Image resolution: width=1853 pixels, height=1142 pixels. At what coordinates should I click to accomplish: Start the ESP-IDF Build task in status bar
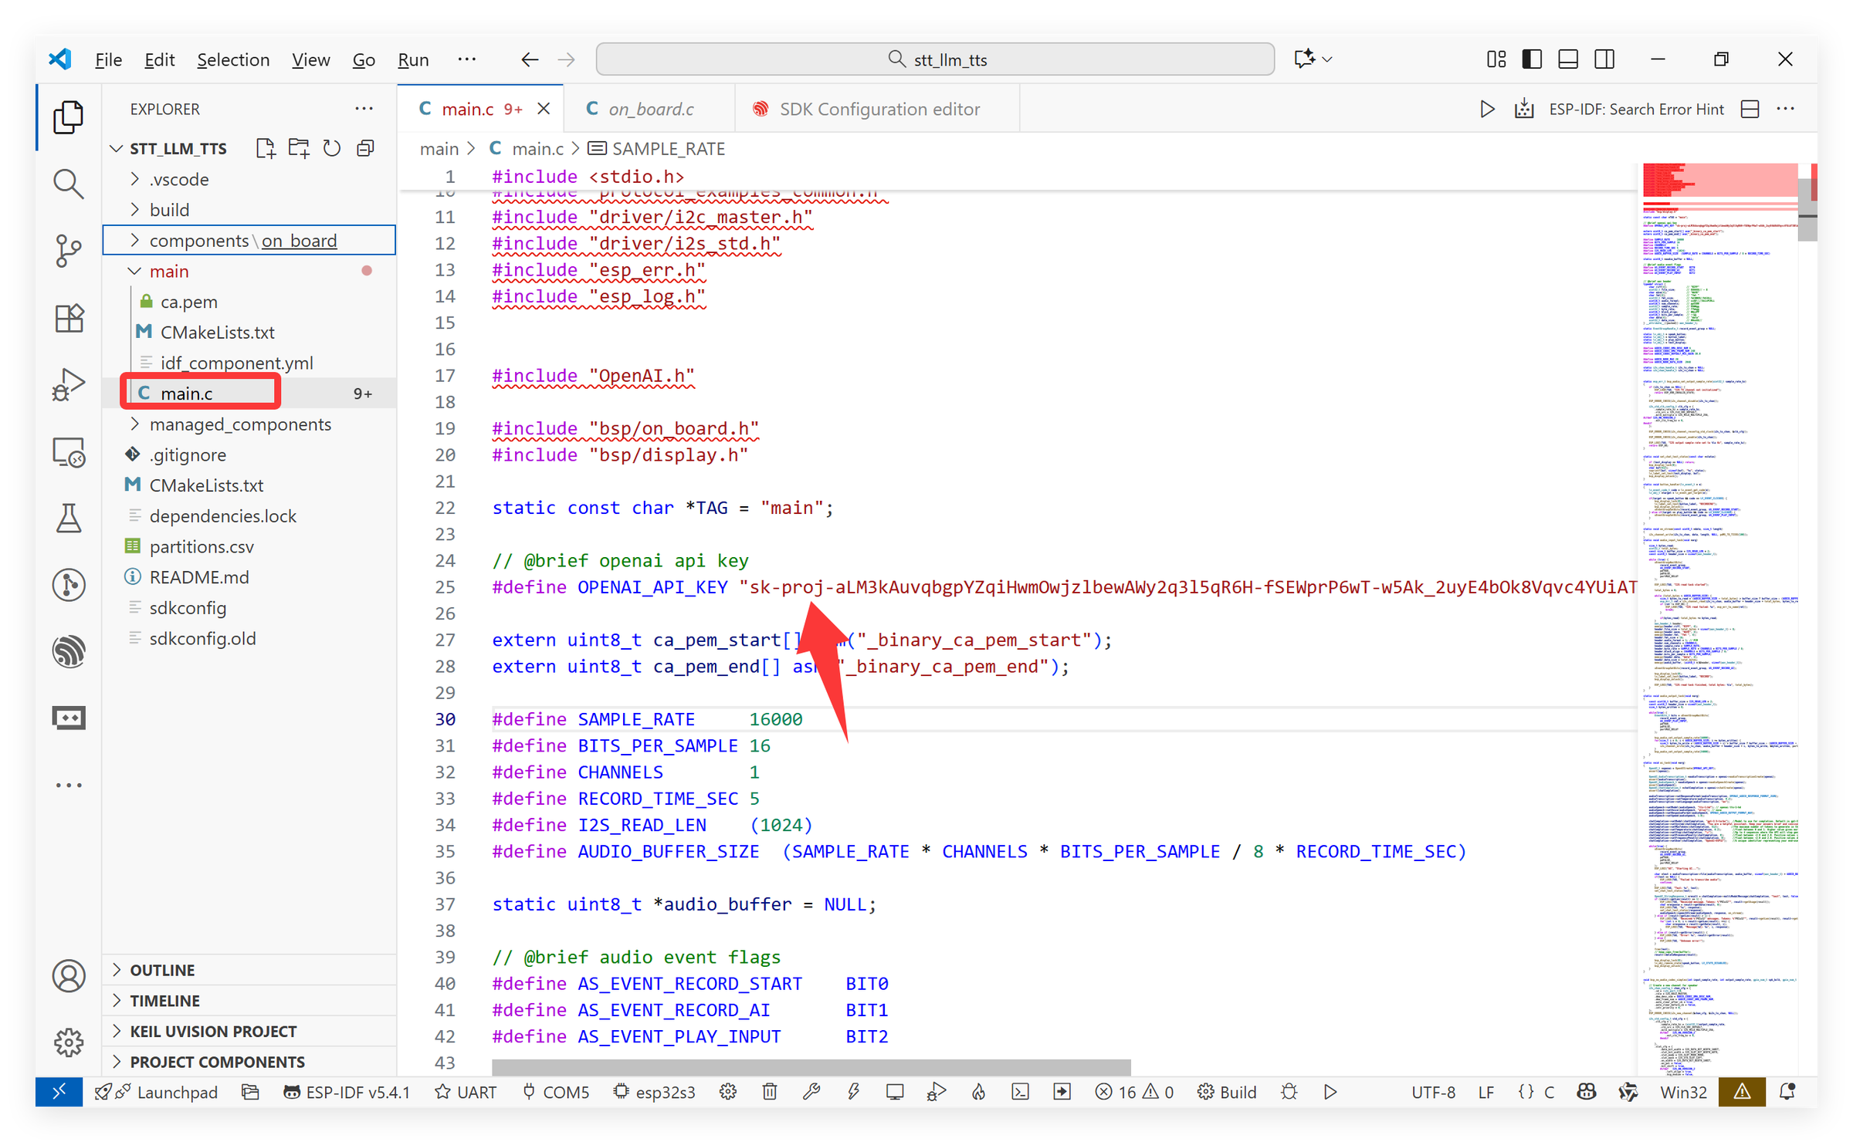pyautogui.click(x=1227, y=1092)
